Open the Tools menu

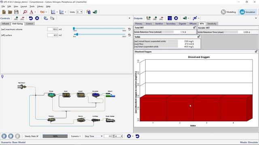click(32, 6)
